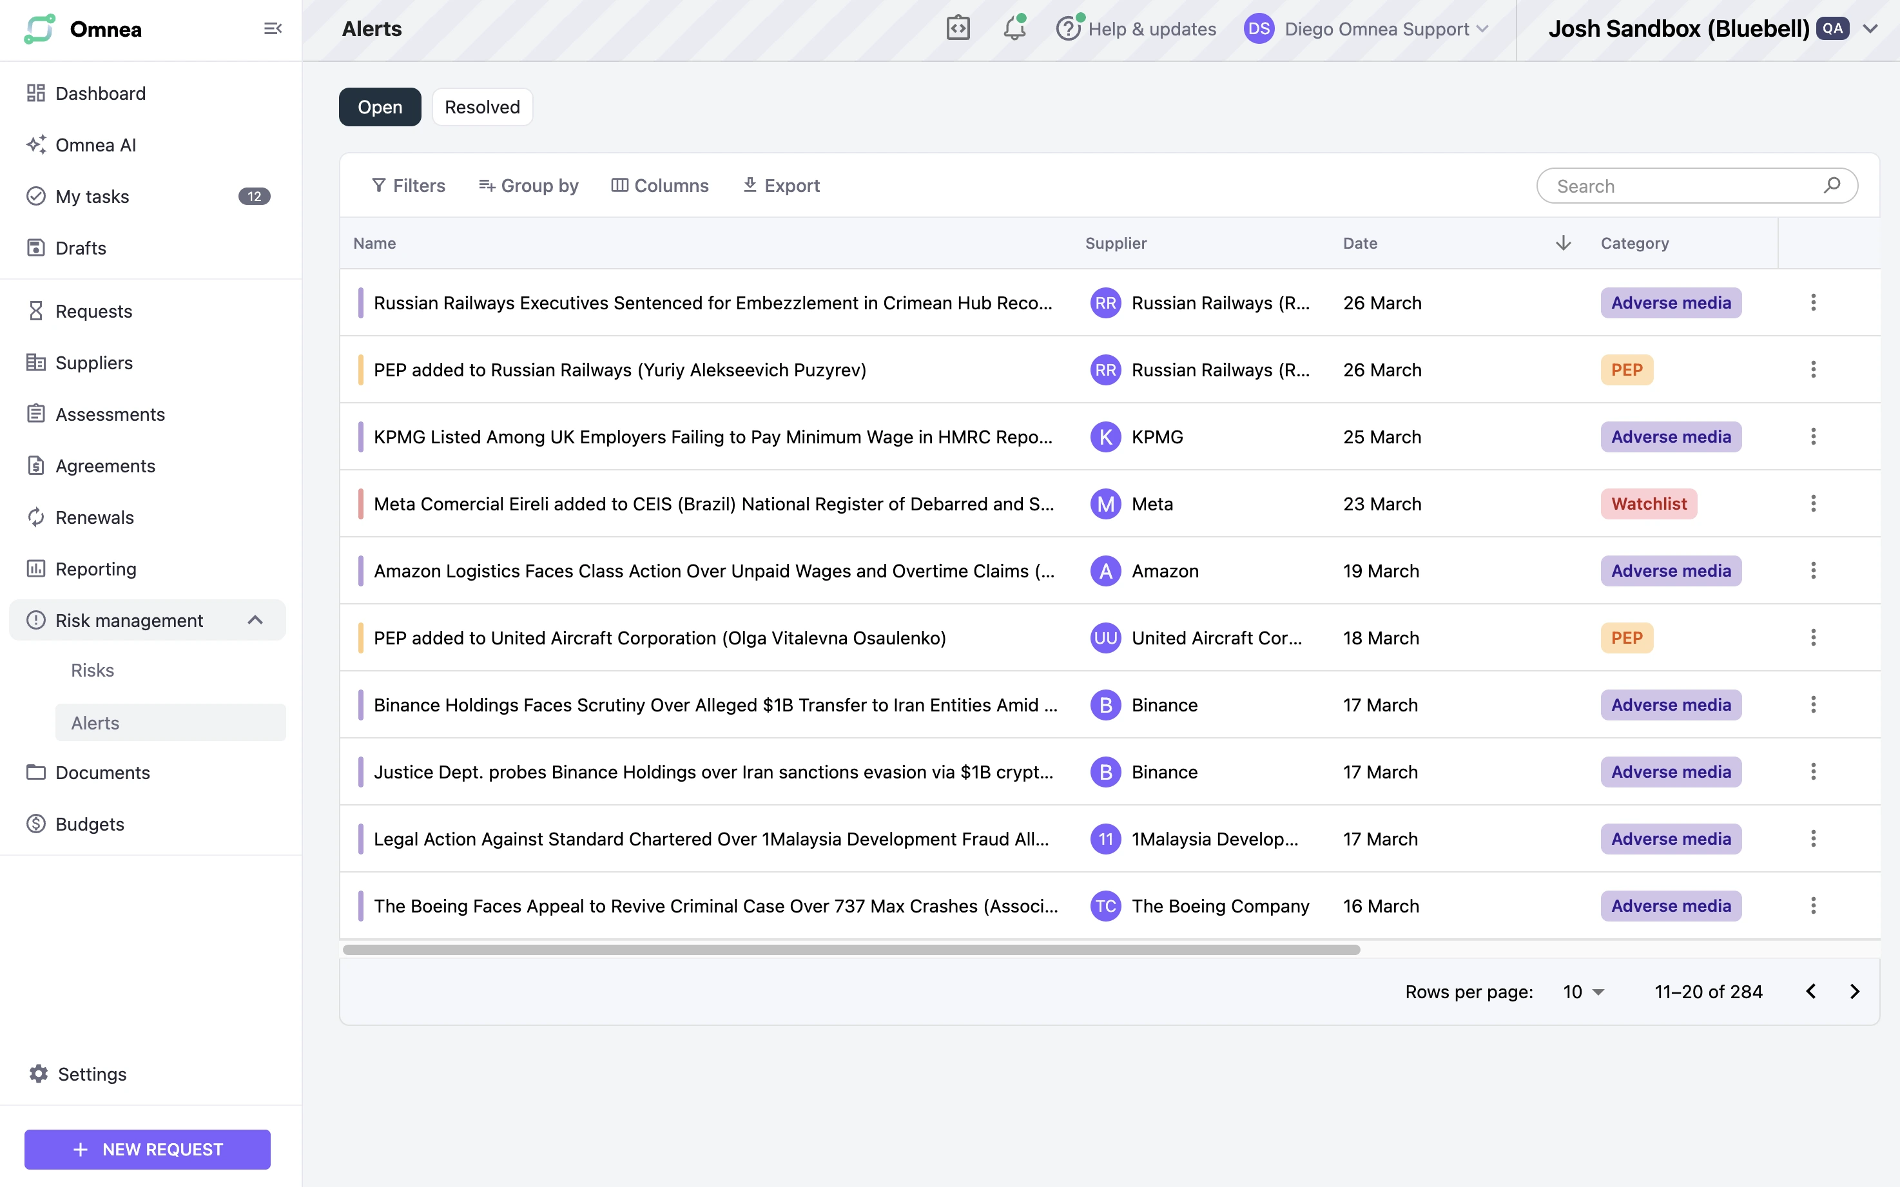
Task: Open Rows per page dropdown
Action: 1583,992
